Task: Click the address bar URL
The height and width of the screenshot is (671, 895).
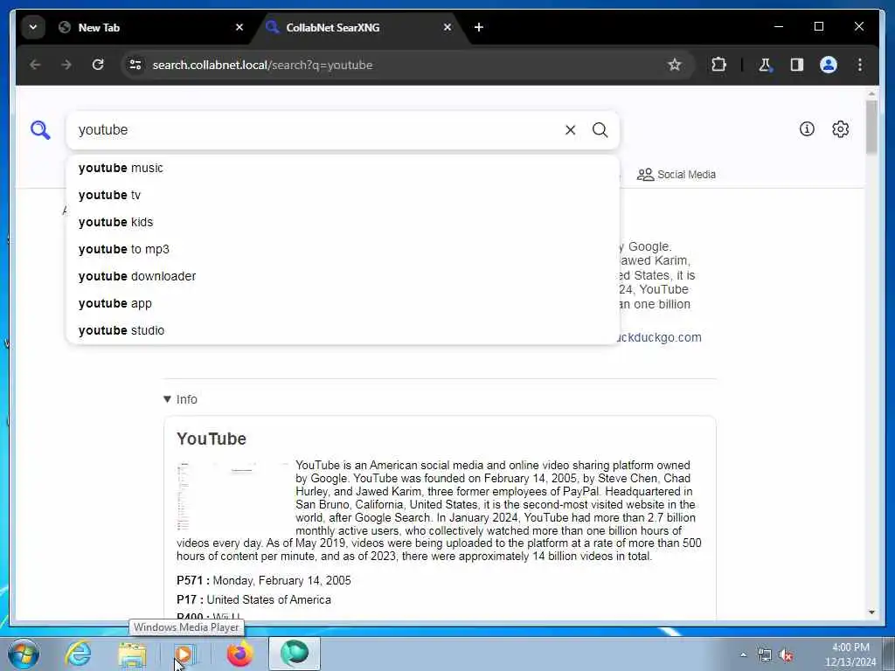Action: point(262,65)
